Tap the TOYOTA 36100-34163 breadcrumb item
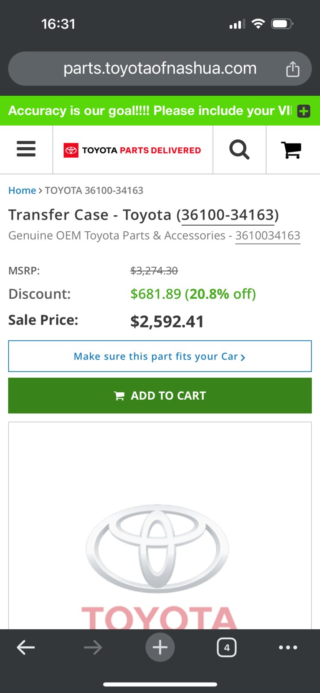This screenshot has height=693, width=320. 94,191
